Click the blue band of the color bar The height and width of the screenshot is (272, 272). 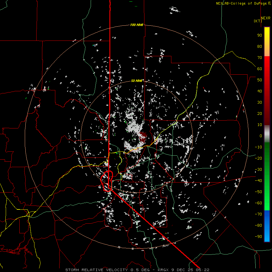pyautogui.click(x=267, y=226)
